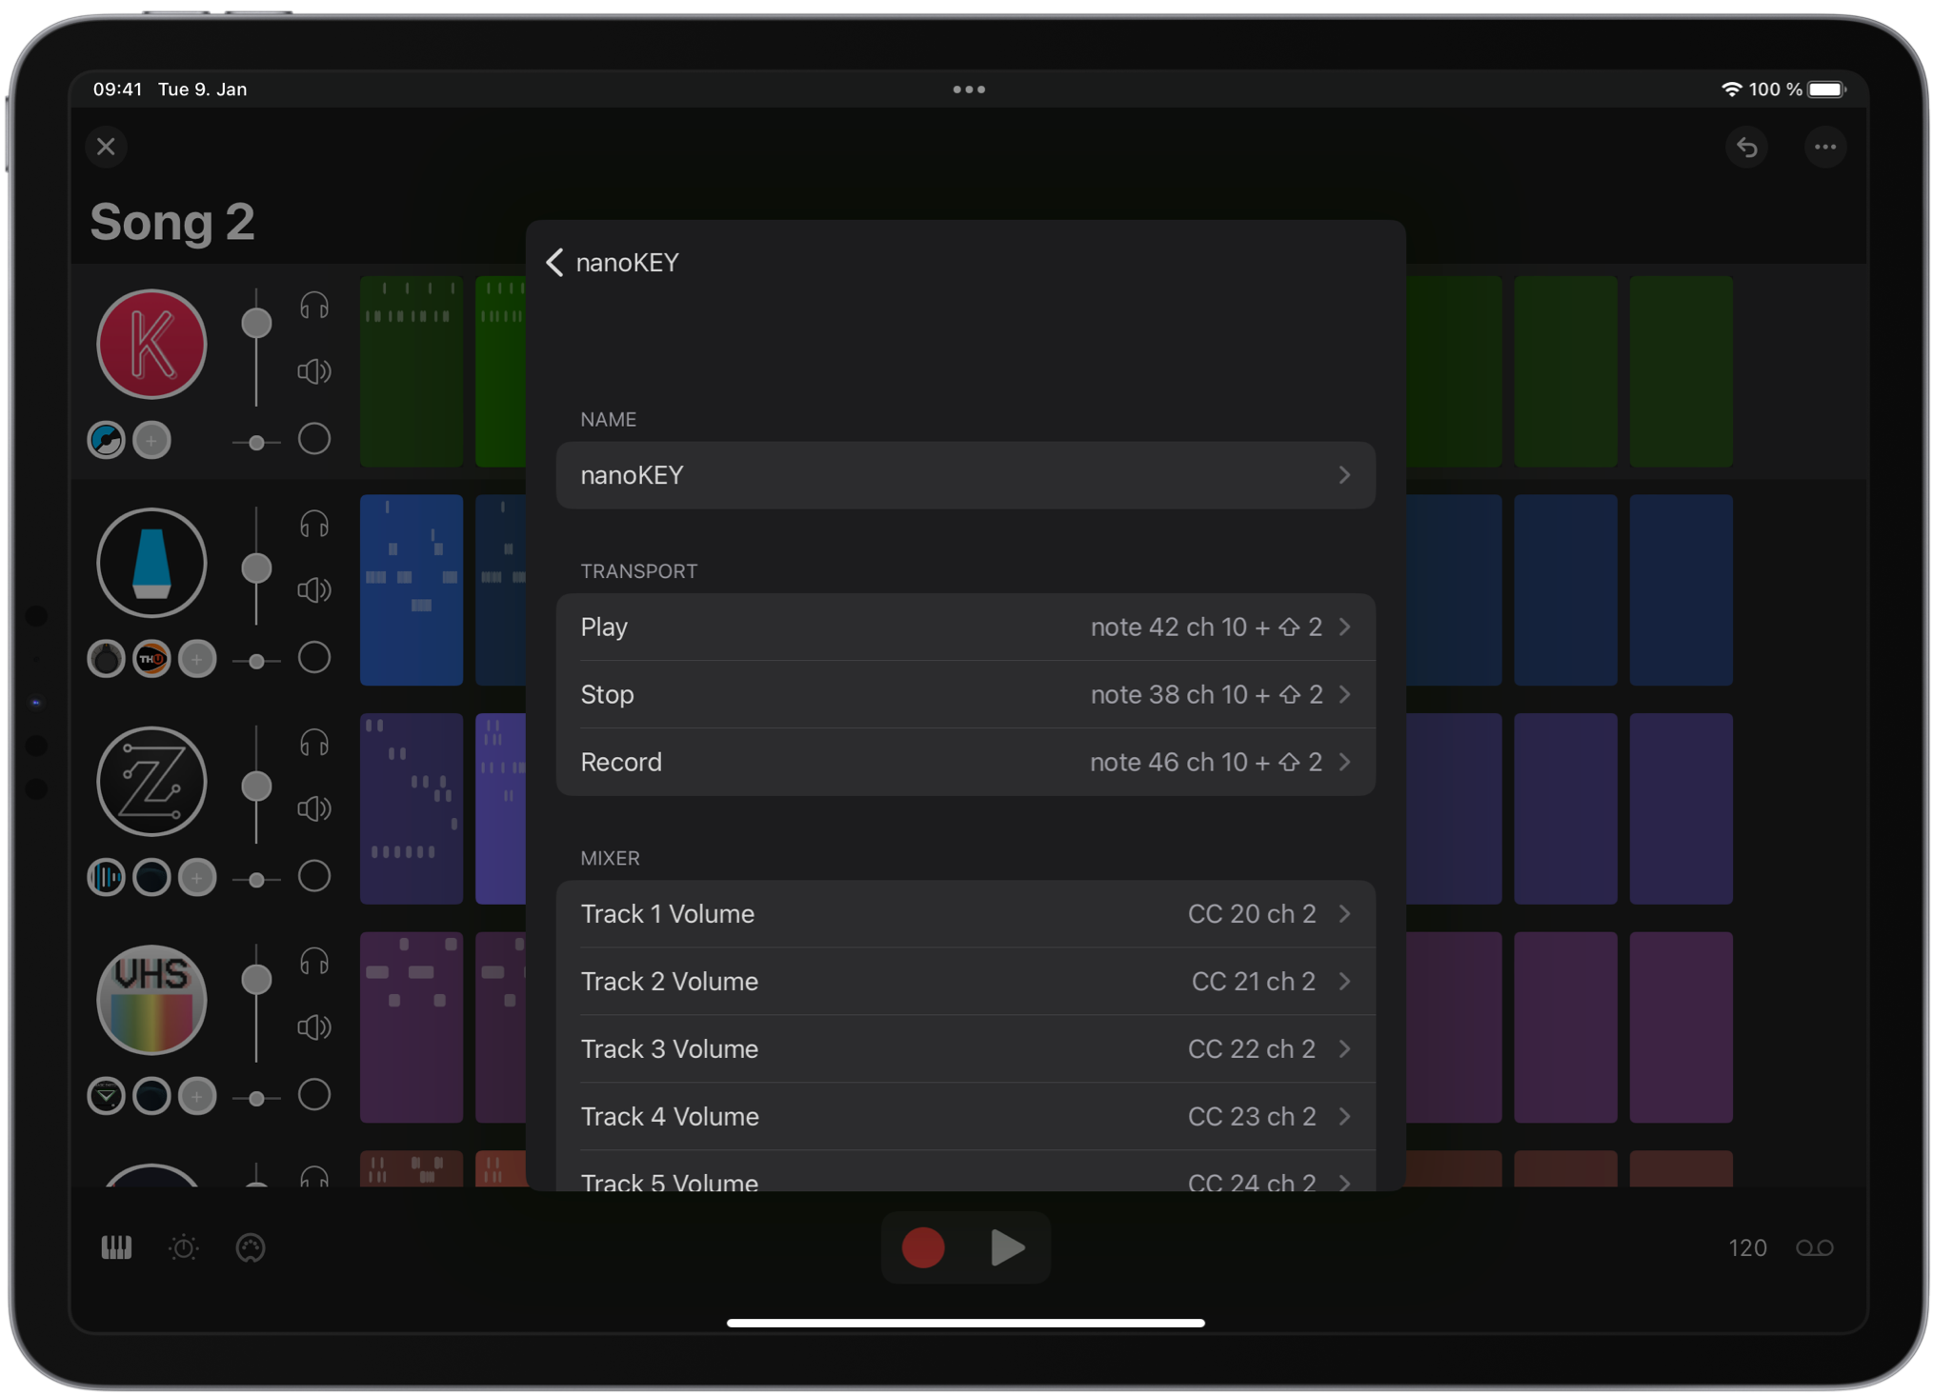Screen dimensions: 1933x1395
Task: Select the Z synth instrument icon
Action: 151,782
